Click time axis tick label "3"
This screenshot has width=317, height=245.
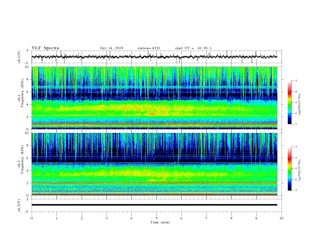pyautogui.click(x=106, y=218)
